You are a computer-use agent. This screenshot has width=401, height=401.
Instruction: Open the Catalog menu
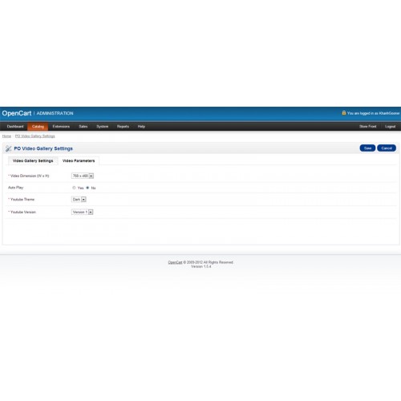click(x=38, y=127)
